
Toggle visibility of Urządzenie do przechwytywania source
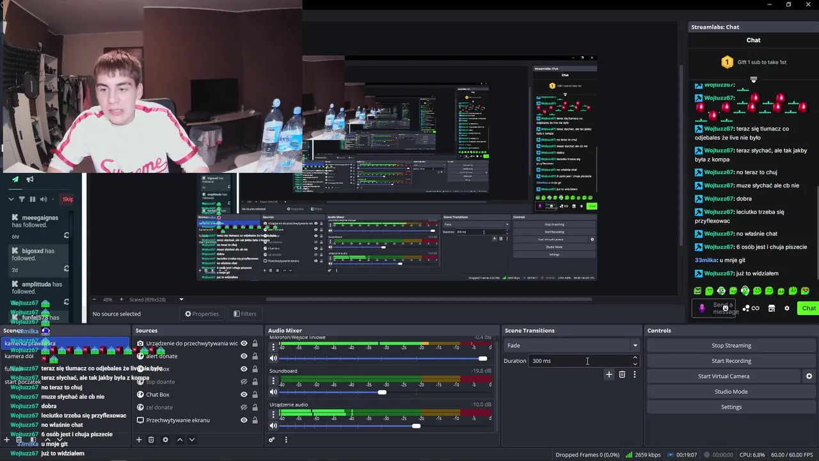(x=244, y=343)
